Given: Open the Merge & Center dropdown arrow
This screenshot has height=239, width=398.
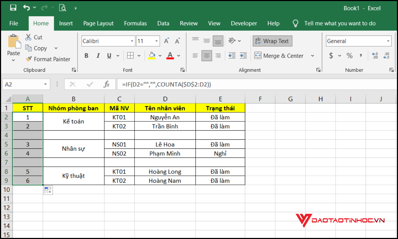Looking at the screenshot, I should click(x=313, y=56).
